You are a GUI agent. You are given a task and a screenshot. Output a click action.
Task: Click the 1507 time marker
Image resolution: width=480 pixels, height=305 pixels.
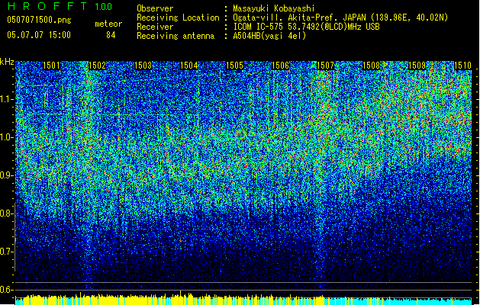click(x=325, y=66)
